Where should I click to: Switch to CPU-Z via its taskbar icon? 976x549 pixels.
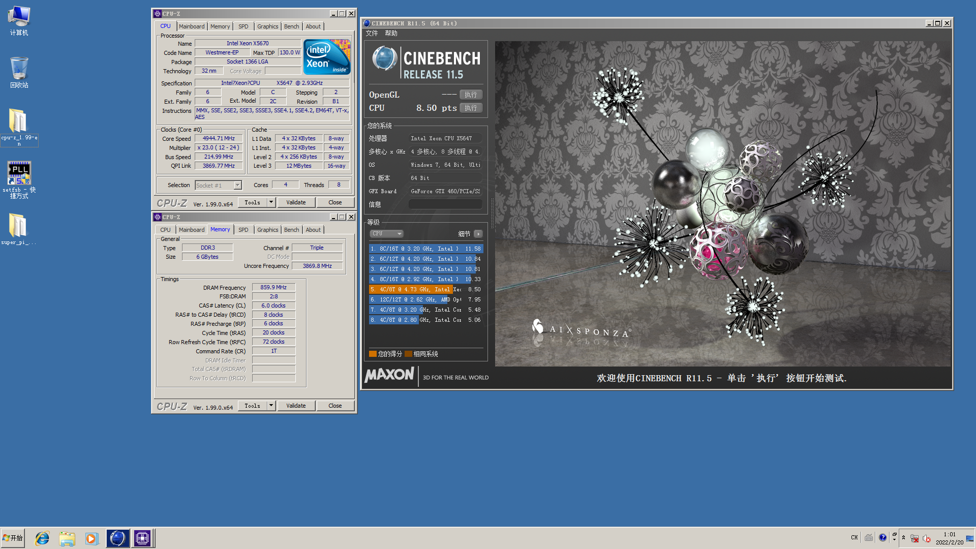click(x=142, y=538)
